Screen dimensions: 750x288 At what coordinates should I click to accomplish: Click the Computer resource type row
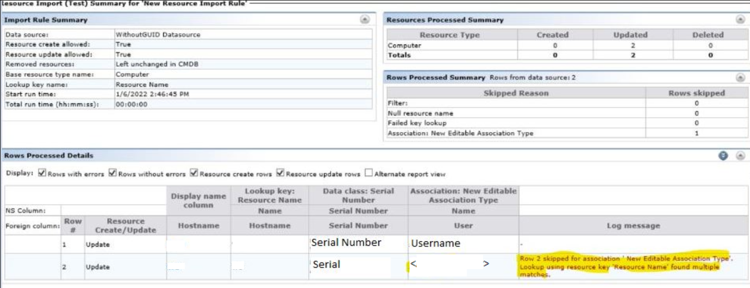point(399,45)
